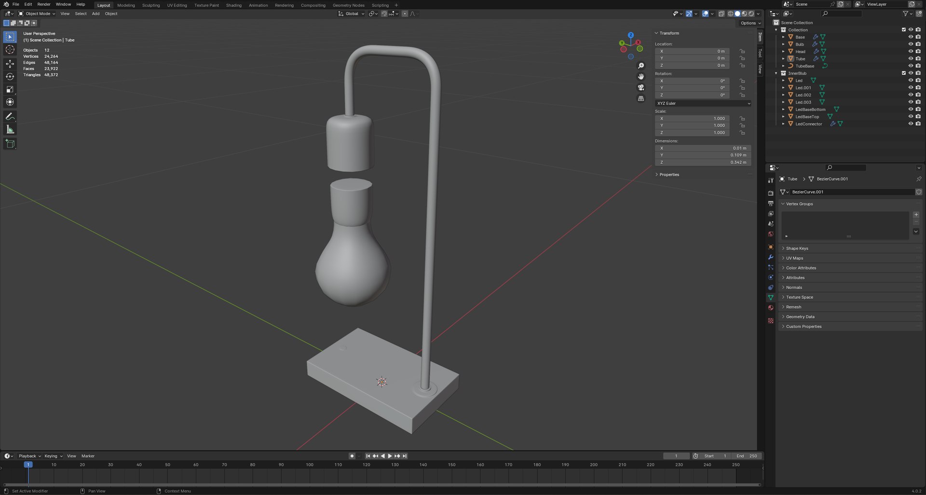This screenshot has width=926, height=495.
Task: Open the Tool properties tab
Action: click(x=771, y=180)
